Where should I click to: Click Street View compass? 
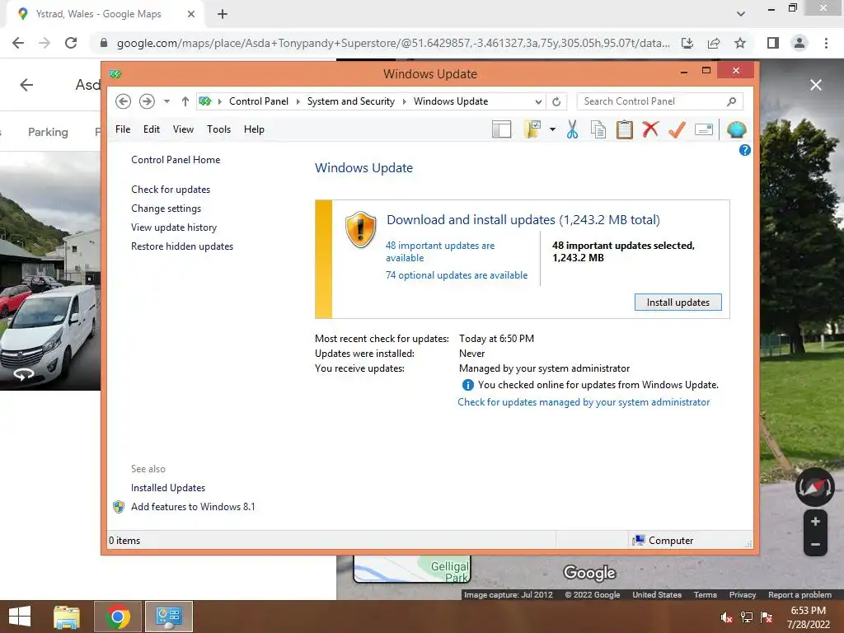[815, 487]
